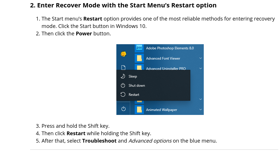
Task: Expand chevron above Animated Wallpaper entry
Action: point(201,99)
